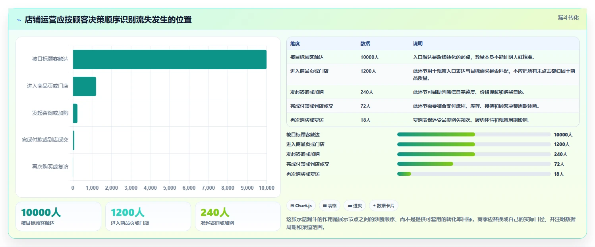Viewport: 595px width, 247px height.
Task: Click chart y-axis label 完成付款或到店成交
Action: pos(45,140)
